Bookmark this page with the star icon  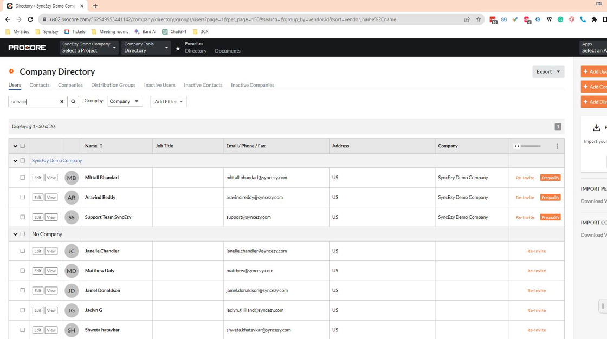click(x=479, y=19)
